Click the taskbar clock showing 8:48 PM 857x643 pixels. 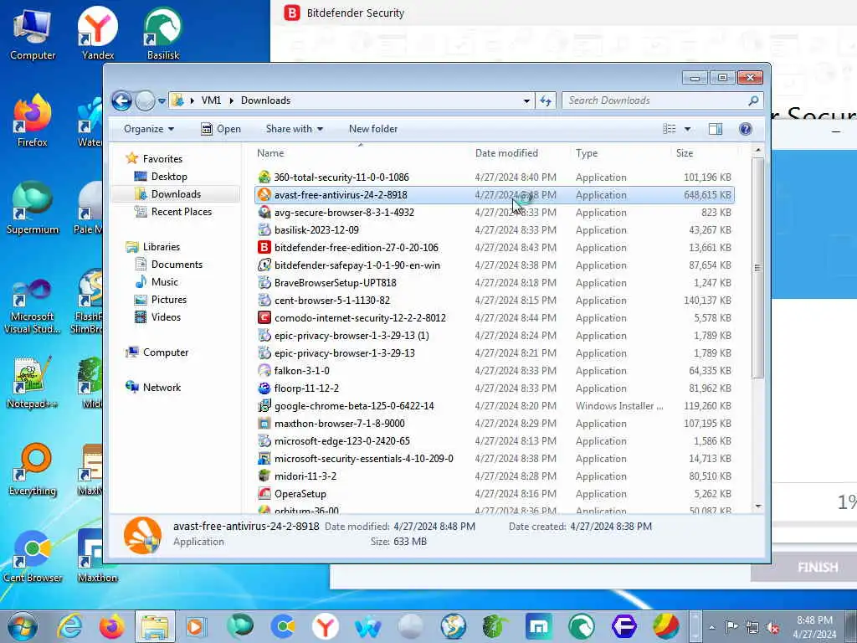814,627
